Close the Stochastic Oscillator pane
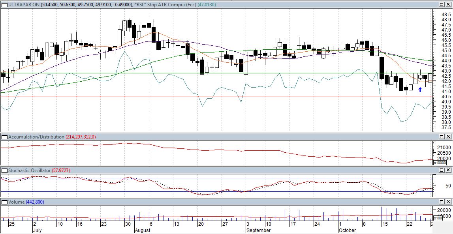The width and height of the screenshot is (453, 234). [449, 170]
